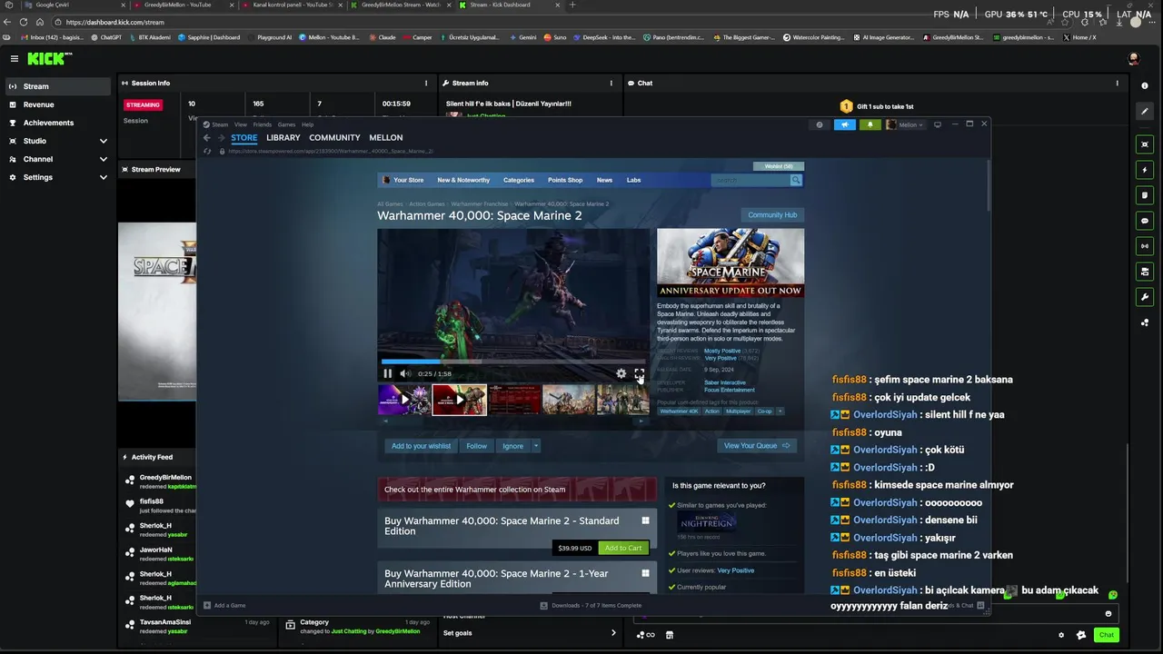Open the View menu in Steam
1163x654 pixels.
[241, 124]
